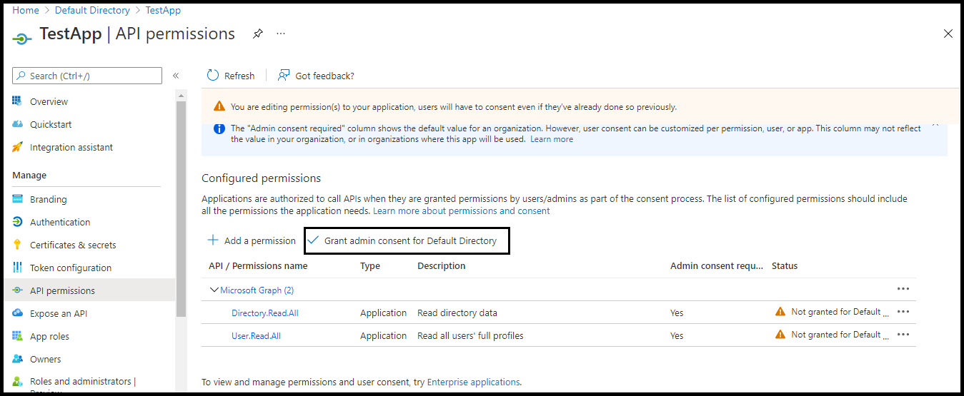
Task: Go to Default Directory in the breadcrumb
Action: pyautogui.click(x=92, y=10)
